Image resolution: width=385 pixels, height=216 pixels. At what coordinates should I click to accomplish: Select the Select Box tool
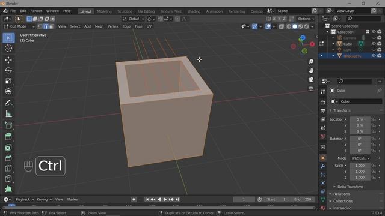(8, 38)
